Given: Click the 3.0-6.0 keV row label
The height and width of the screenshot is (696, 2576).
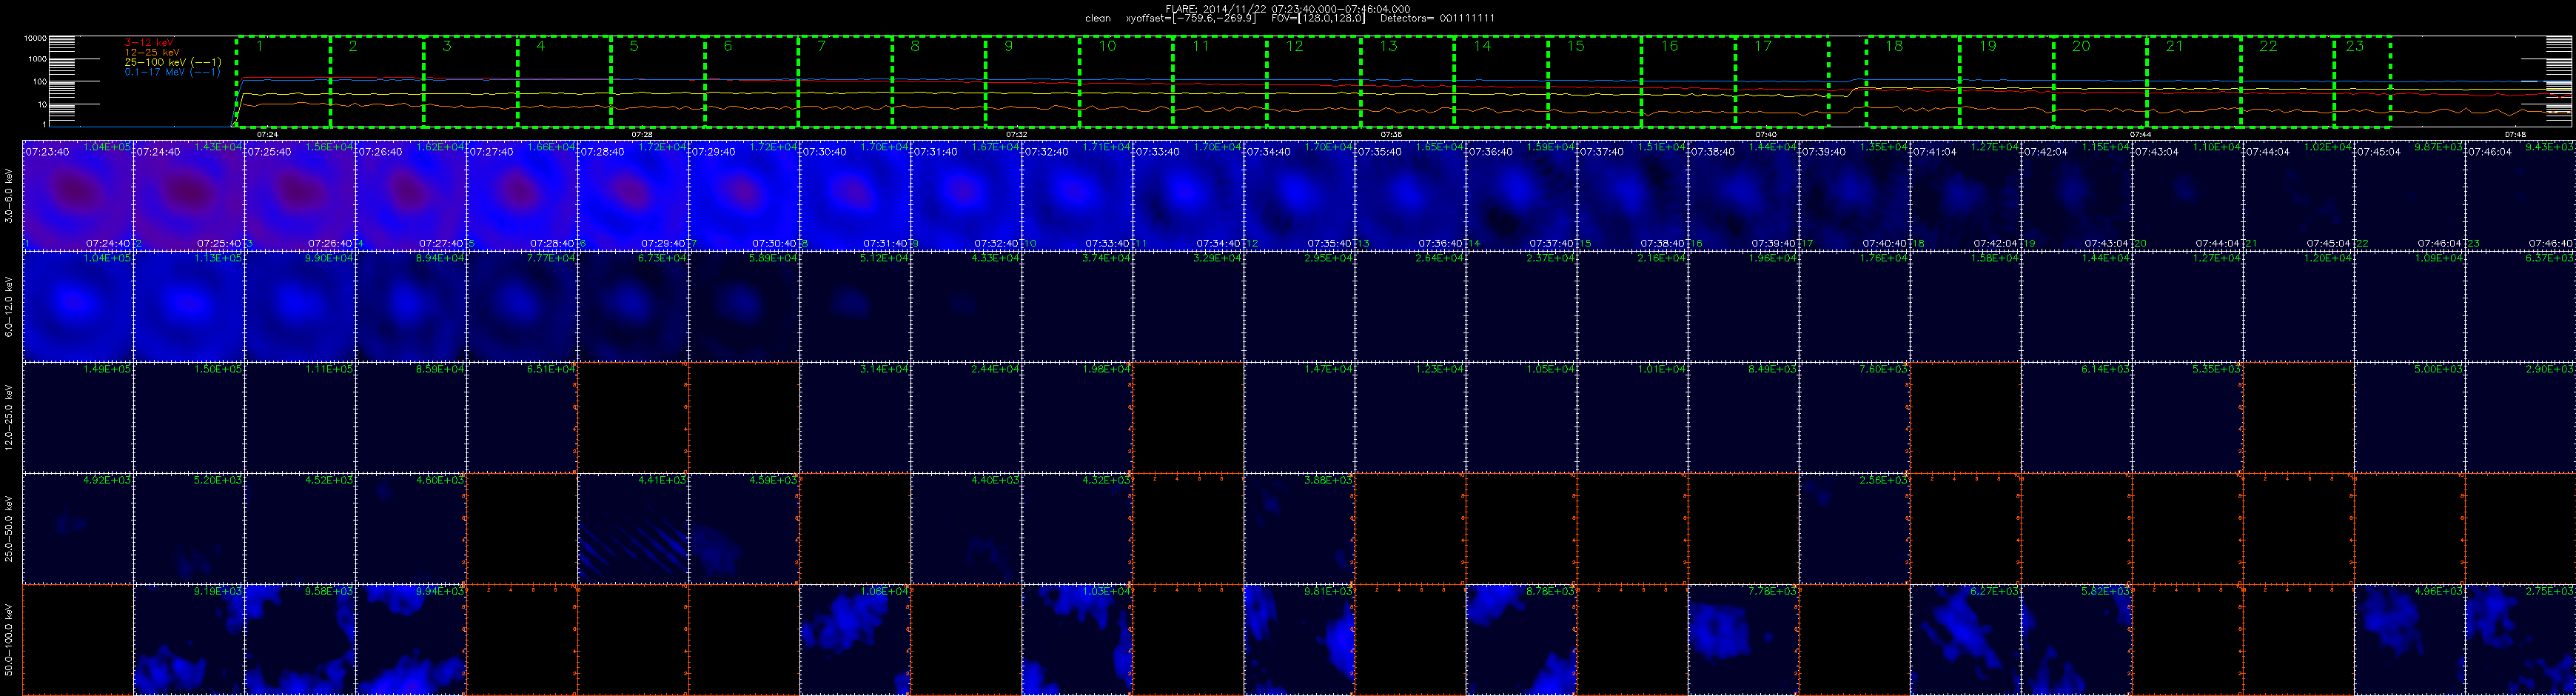Looking at the screenshot, I should 10,195.
